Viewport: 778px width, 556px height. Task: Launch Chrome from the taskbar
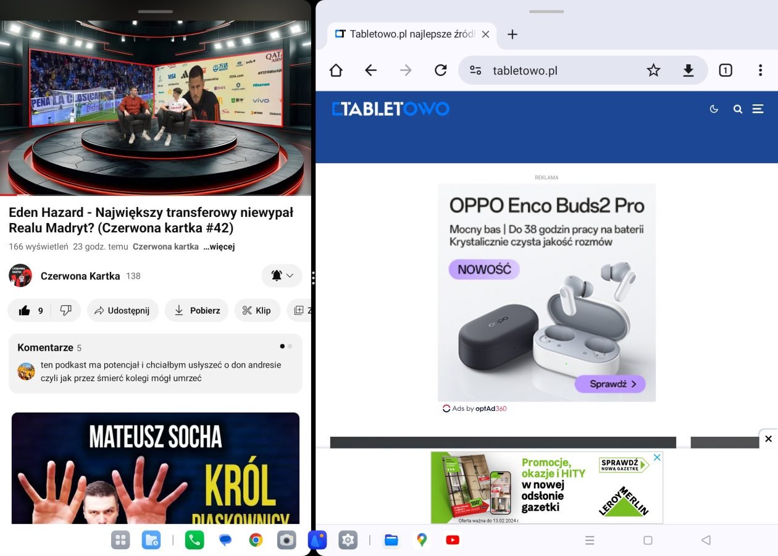coord(256,541)
